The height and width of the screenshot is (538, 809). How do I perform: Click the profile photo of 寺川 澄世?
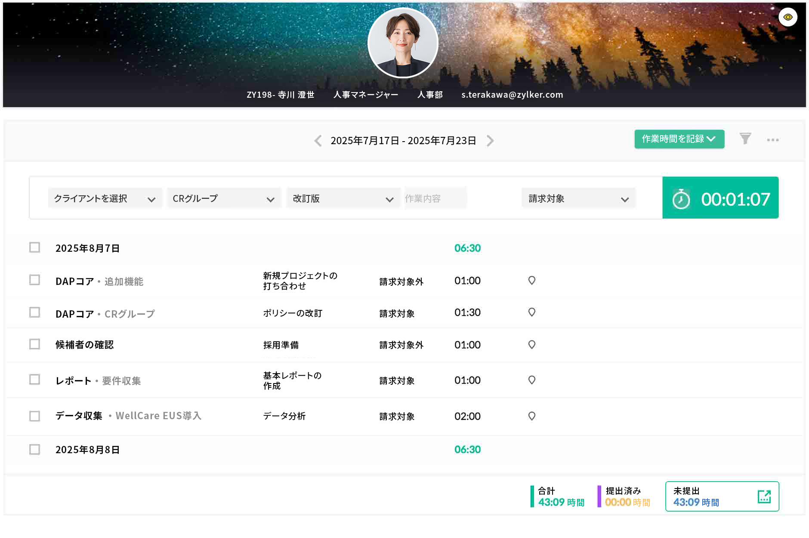[x=403, y=43]
